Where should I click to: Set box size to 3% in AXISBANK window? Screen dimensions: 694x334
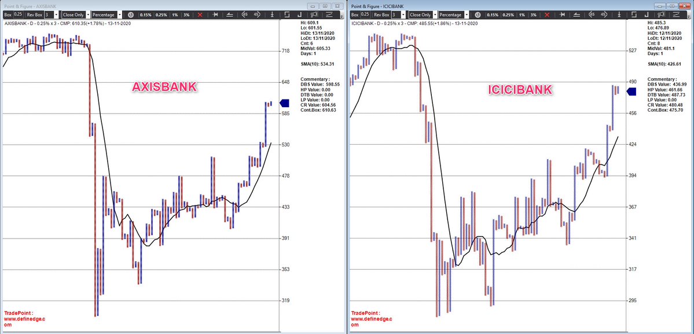click(186, 14)
